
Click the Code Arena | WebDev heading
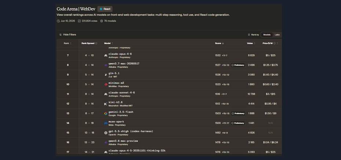point(76,9)
